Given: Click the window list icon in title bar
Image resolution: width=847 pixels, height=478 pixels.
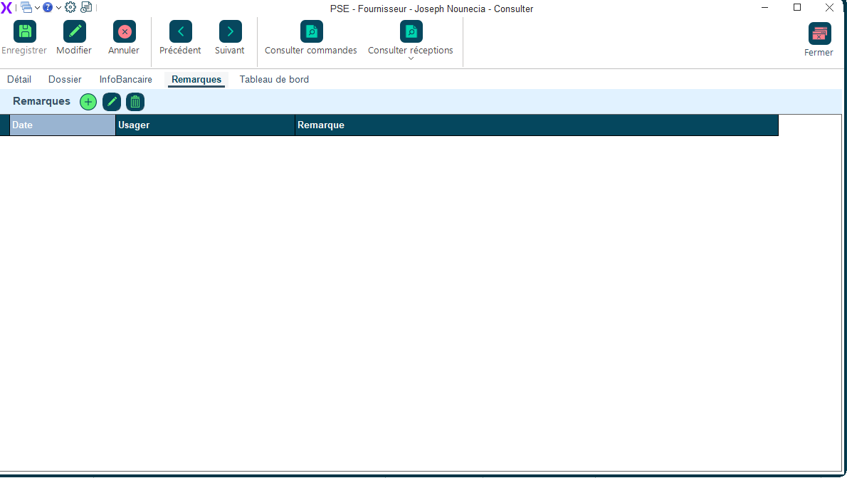Looking at the screenshot, I should pos(26,8).
